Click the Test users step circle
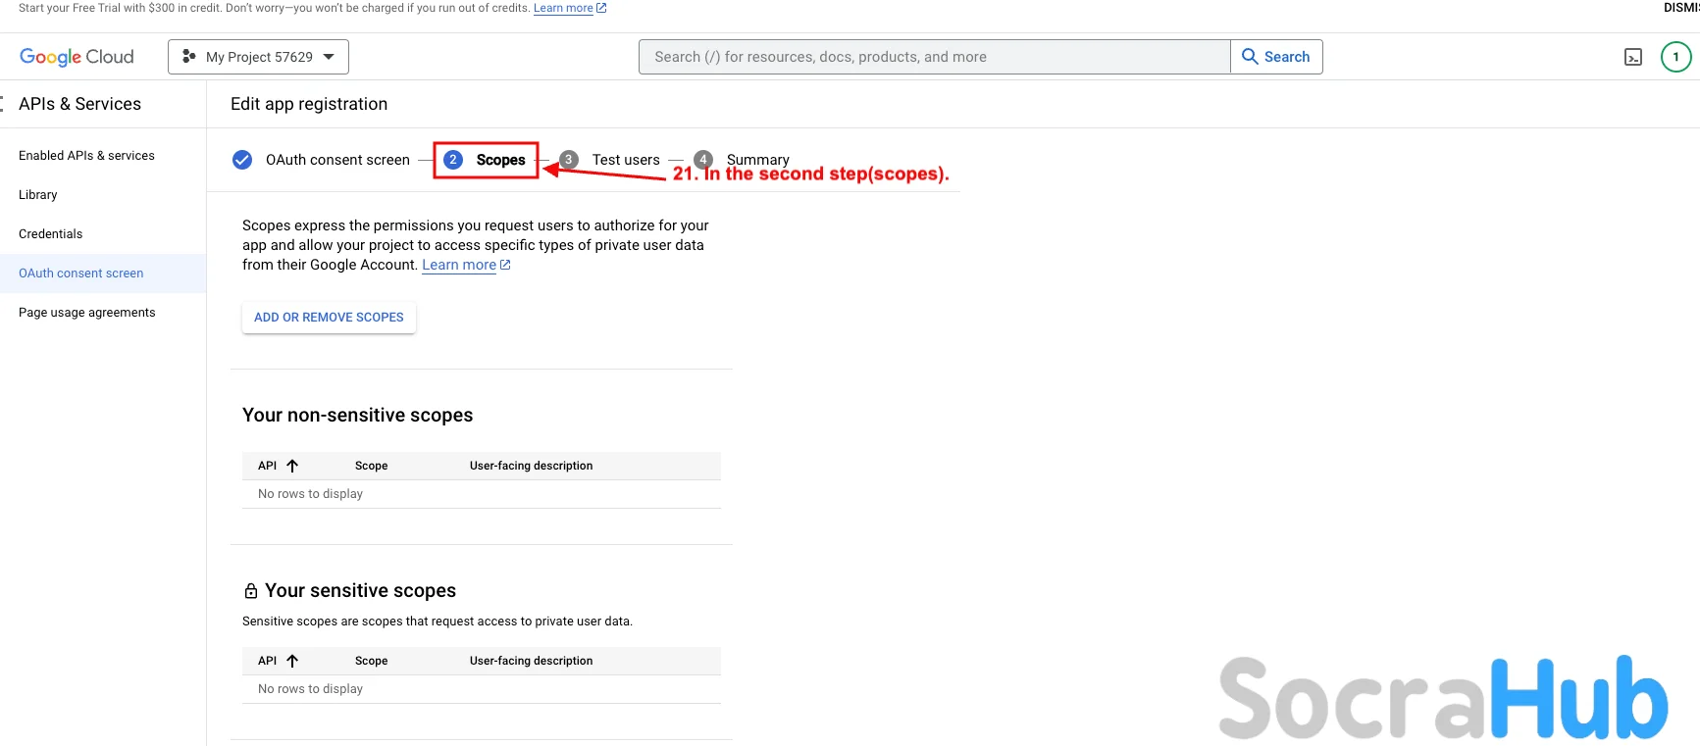 [x=569, y=160]
